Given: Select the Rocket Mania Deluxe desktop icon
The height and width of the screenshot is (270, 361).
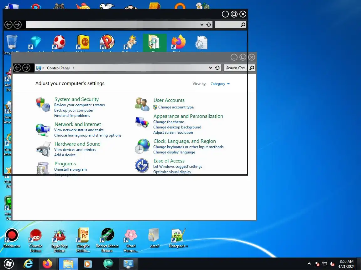Looking at the screenshot, I should (x=107, y=240).
